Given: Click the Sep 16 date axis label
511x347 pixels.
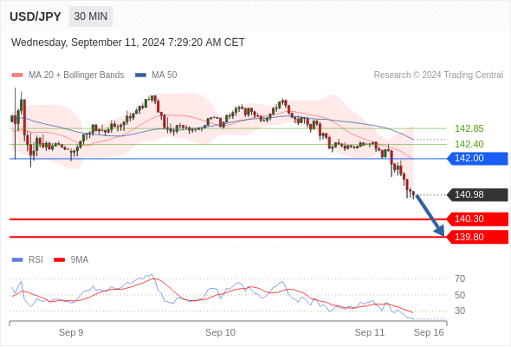Looking at the screenshot, I should 429,332.
